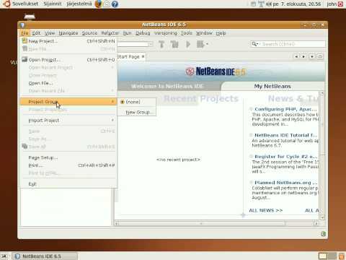The height and width of the screenshot is (260, 346).
Task: Open the Register for Cycle #2 link
Action: pyautogui.click(x=286, y=157)
